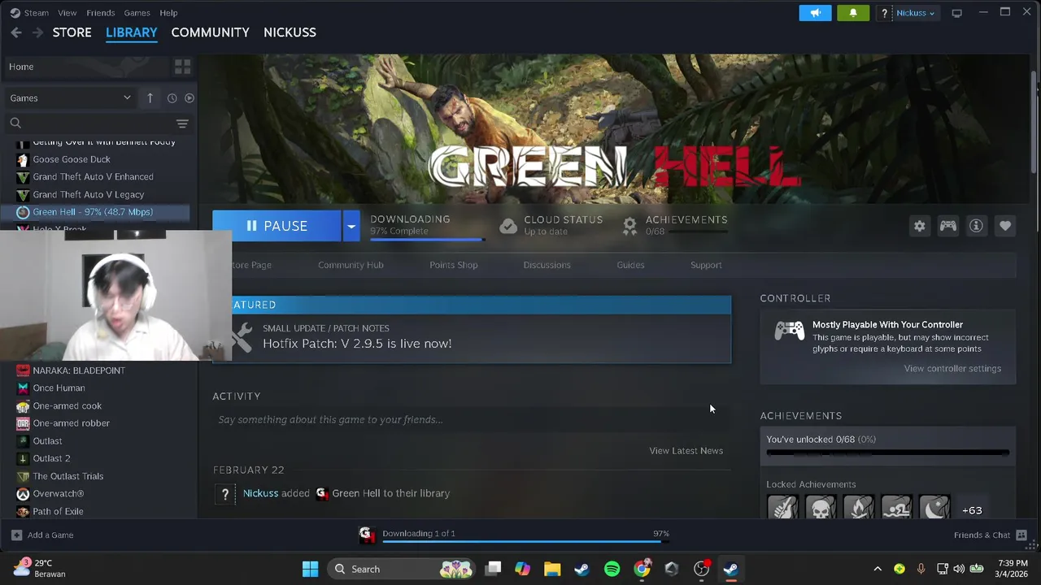This screenshot has width=1041, height=585.
Task: Sort the game list with the up arrow
Action: (150, 97)
